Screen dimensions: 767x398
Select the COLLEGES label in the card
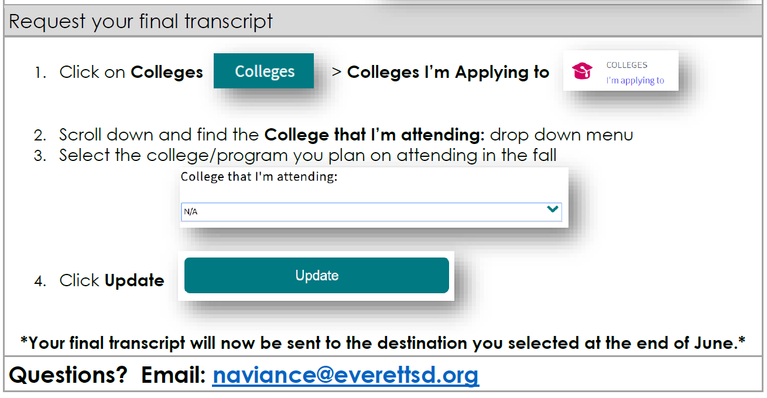pos(626,65)
